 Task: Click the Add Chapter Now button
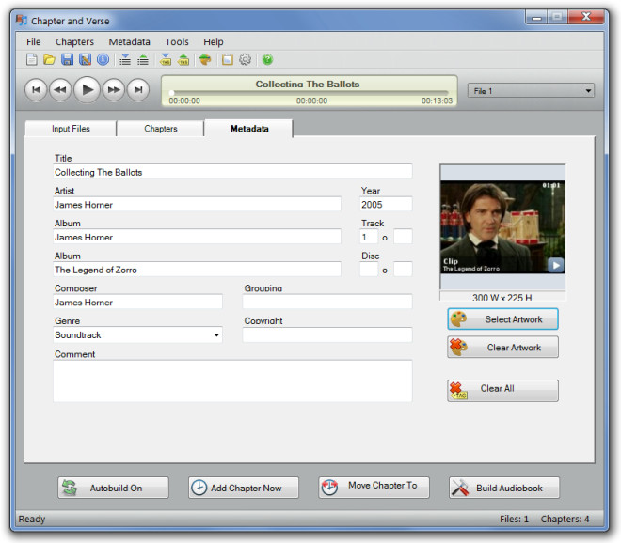[244, 488]
